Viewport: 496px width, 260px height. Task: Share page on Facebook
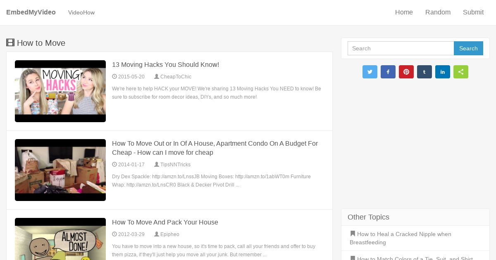pos(388,72)
